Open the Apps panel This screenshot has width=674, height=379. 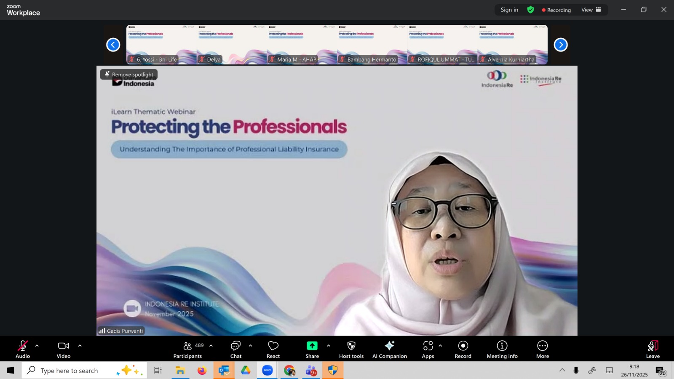click(x=428, y=349)
